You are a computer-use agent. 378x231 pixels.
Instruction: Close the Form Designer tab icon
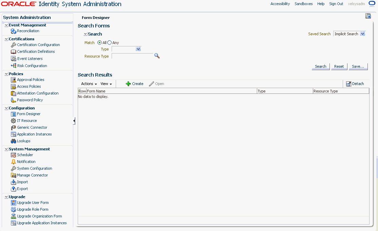[368, 16]
